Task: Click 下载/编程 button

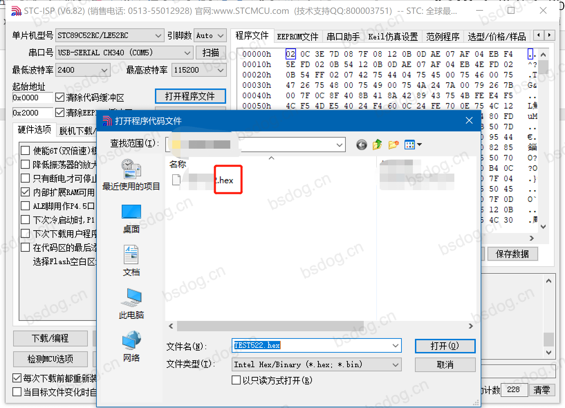Action: 50,338
